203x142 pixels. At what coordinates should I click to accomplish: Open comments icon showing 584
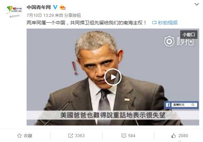[x=124, y=136]
